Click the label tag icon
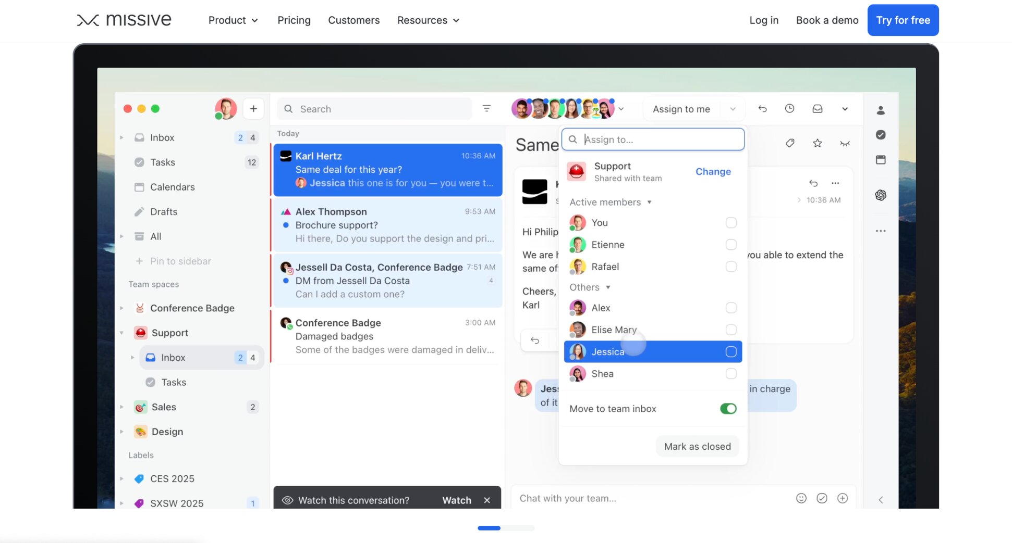This screenshot has height=543, width=1012. tap(790, 143)
